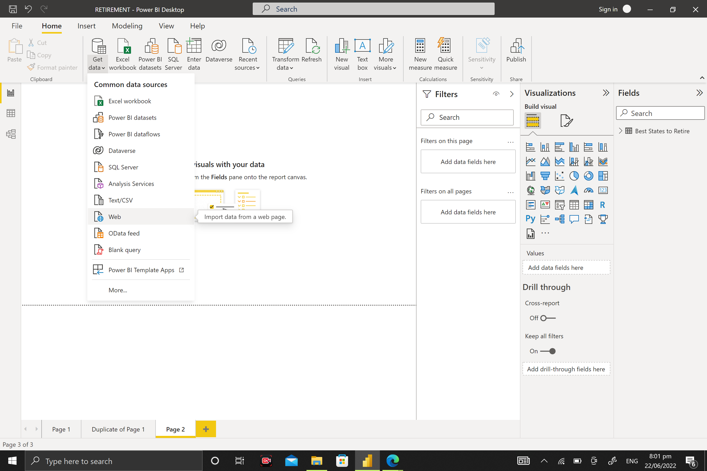Toggle the Cross-report switch
The image size is (707, 471).
(x=548, y=318)
